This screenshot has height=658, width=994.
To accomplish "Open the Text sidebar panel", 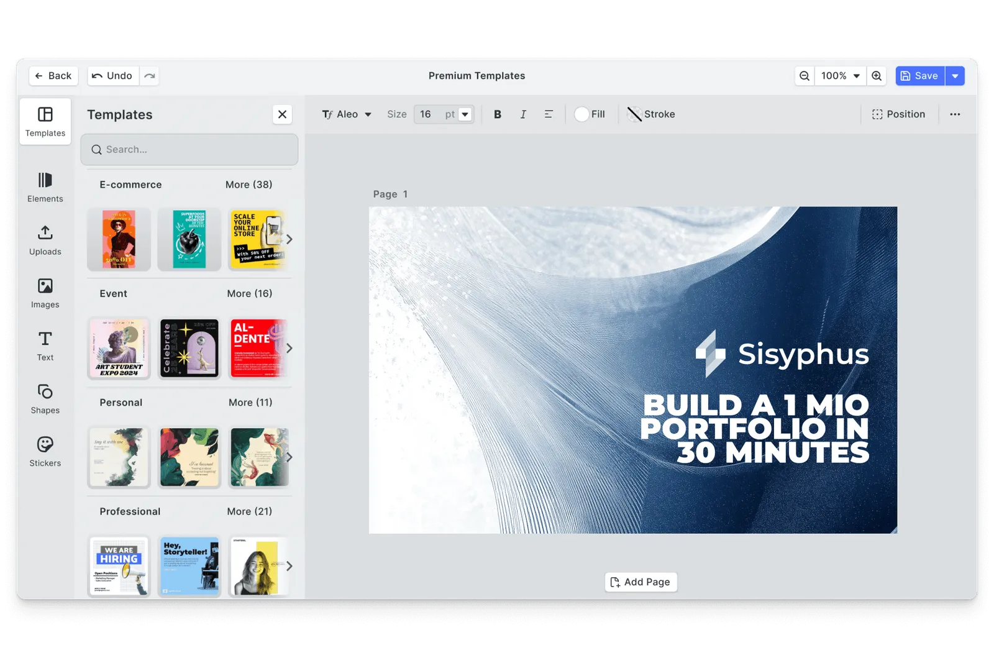I will click(x=45, y=346).
